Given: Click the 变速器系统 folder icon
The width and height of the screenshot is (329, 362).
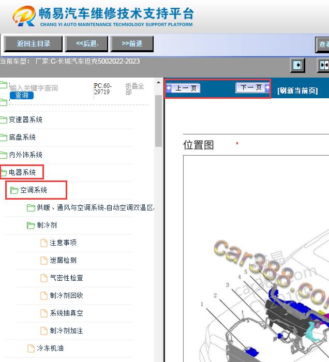Looking at the screenshot, I should [x=4, y=120].
